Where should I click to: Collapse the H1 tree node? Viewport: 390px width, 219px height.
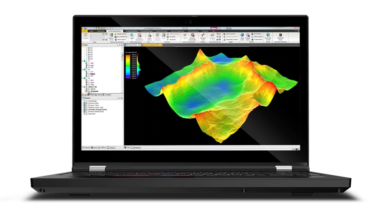(x=83, y=61)
